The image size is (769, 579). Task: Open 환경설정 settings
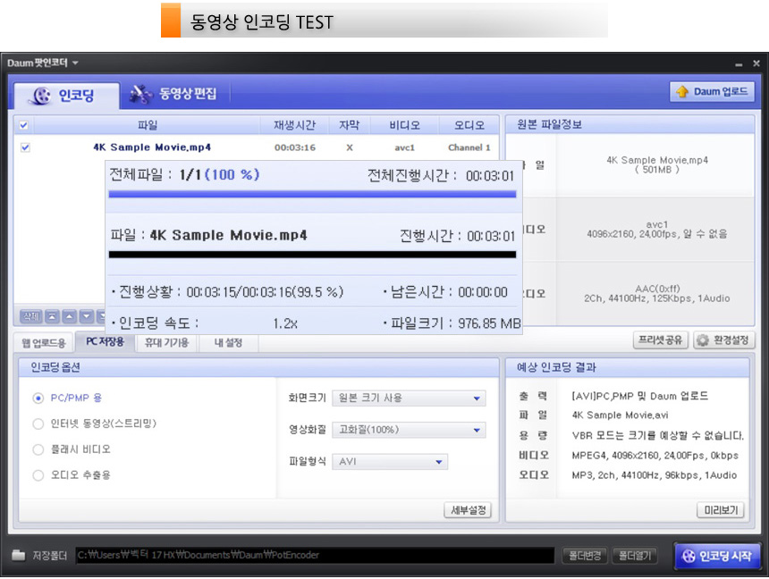724,340
